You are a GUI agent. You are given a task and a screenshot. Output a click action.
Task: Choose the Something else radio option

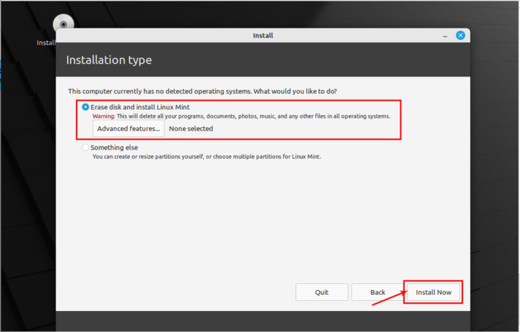(85, 147)
